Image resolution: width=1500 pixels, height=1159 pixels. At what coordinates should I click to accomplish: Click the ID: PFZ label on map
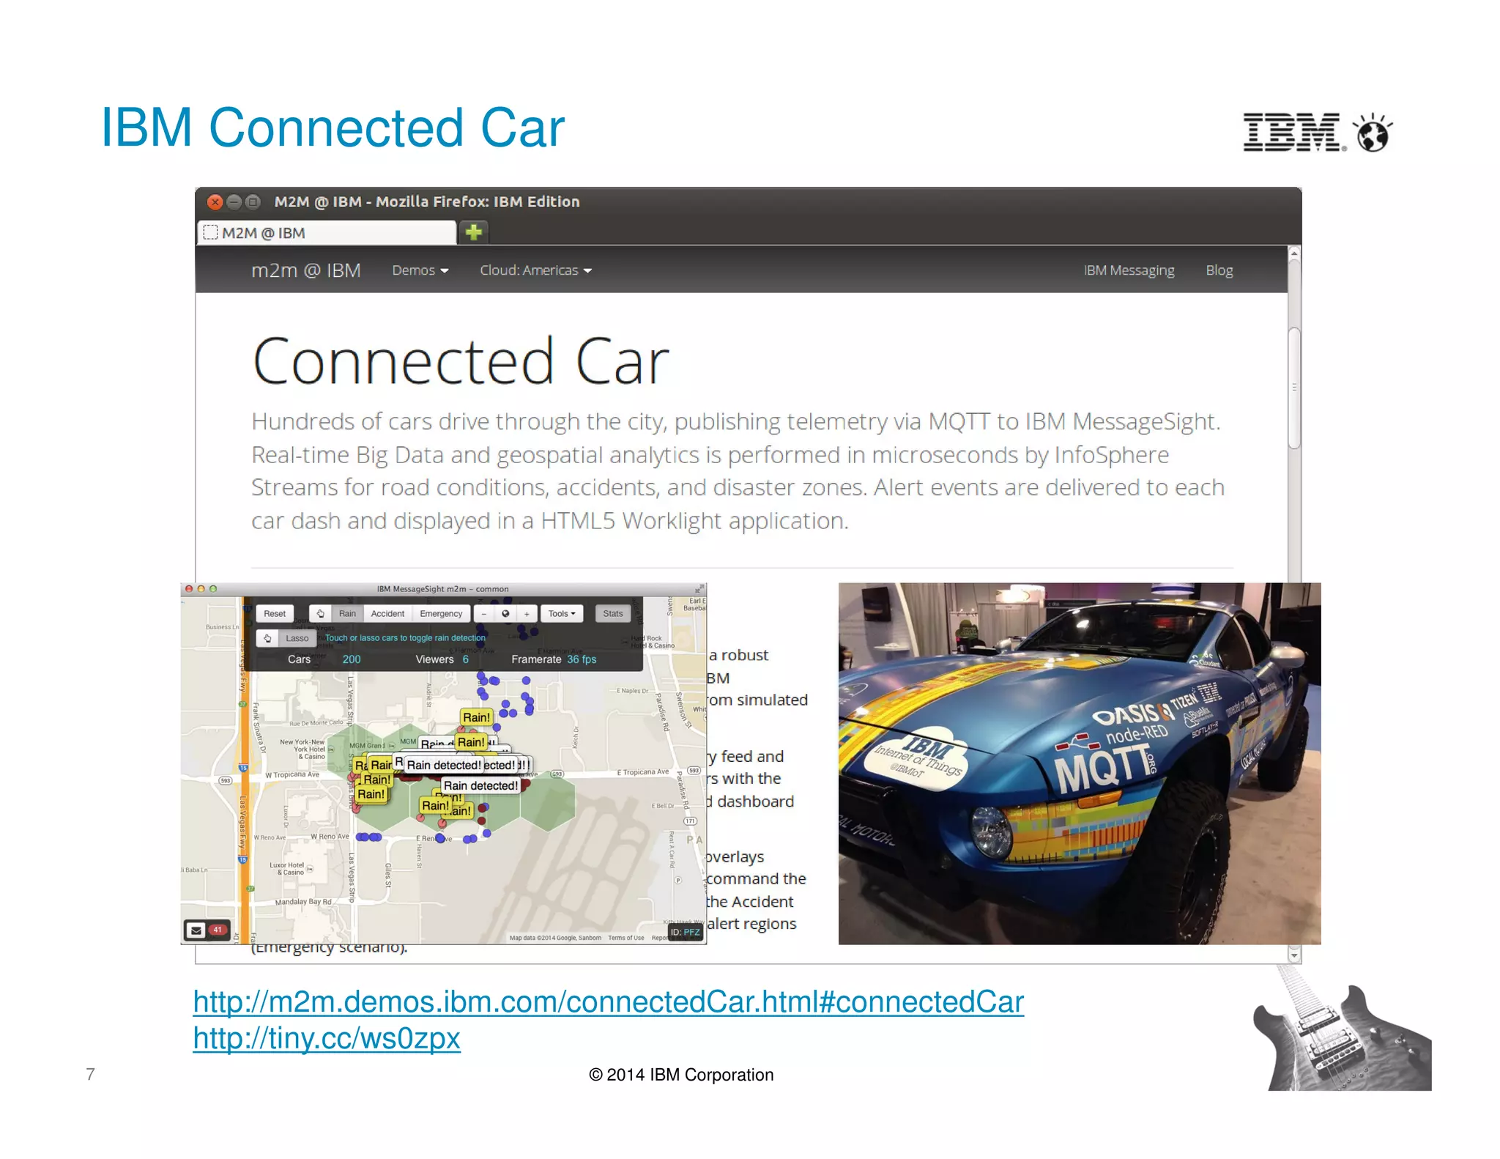(685, 932)
